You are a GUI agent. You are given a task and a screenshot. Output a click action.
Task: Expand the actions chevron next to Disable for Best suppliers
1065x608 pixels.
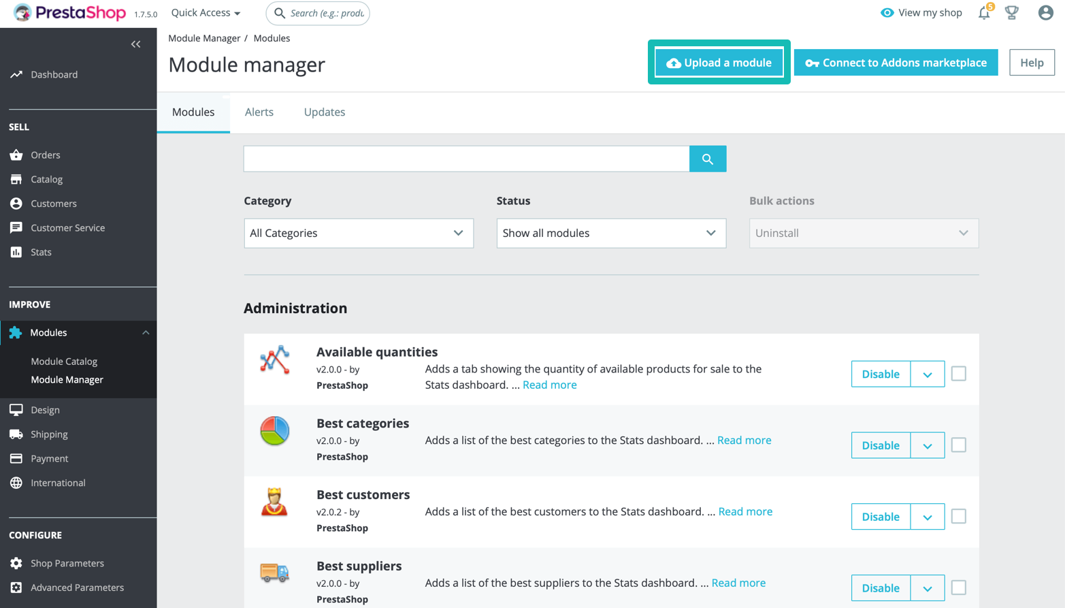927,587
